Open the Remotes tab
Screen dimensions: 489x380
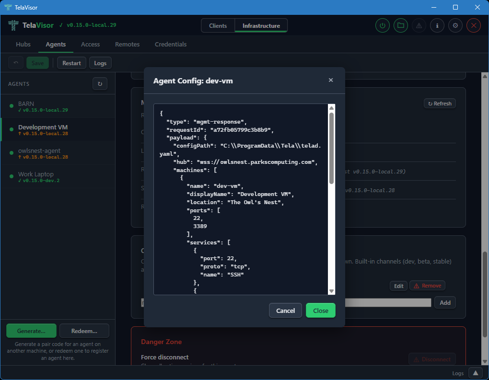point(127,44)
